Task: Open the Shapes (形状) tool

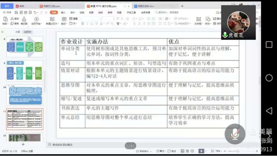Action: 208,20
